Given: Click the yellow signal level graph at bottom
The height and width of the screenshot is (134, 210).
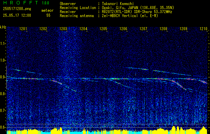Looking at the screenshot, I should 107,130.
